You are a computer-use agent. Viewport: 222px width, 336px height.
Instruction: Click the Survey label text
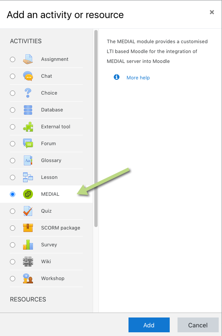[49, 245]
